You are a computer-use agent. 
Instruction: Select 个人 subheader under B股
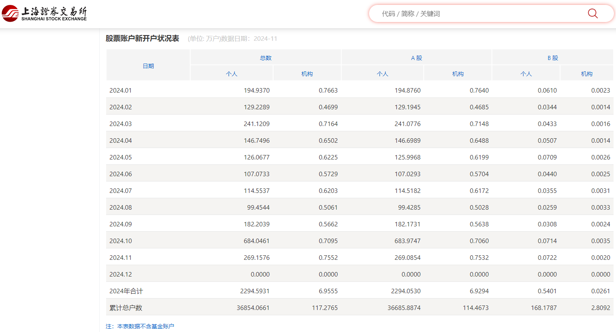526,74
